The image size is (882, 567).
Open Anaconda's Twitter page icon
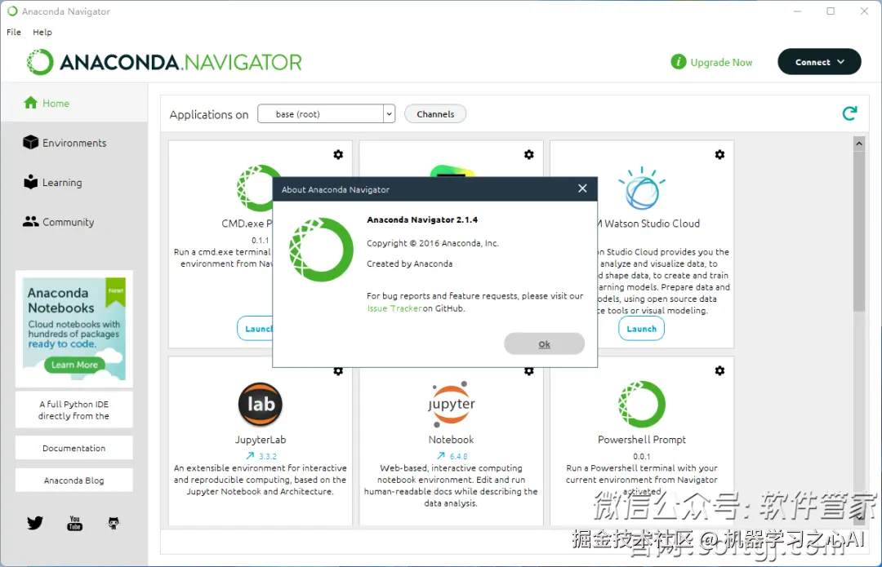tap(35, 523)
